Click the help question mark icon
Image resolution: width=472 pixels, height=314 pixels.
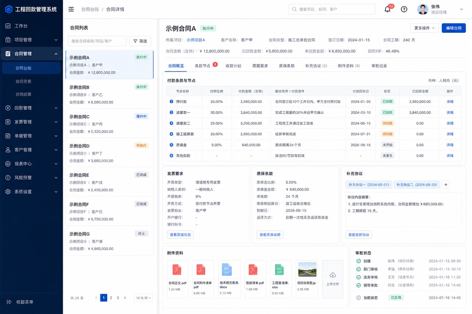pos(404,9)
